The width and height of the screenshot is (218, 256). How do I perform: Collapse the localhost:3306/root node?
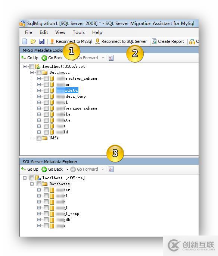25,66
